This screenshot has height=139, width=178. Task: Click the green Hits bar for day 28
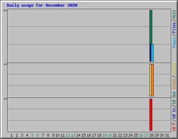(x=151, y=27)
